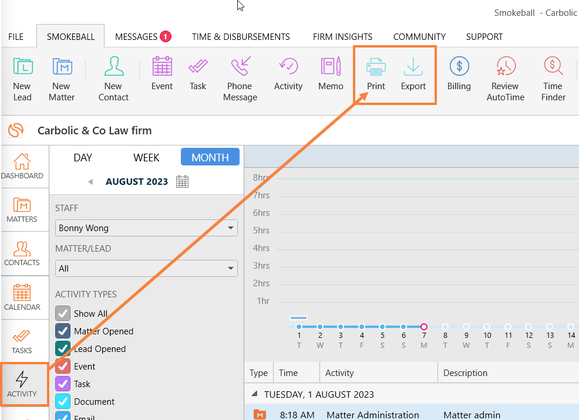
Task: Click the Carbolic & Co Law firm title
Action: 95,131
